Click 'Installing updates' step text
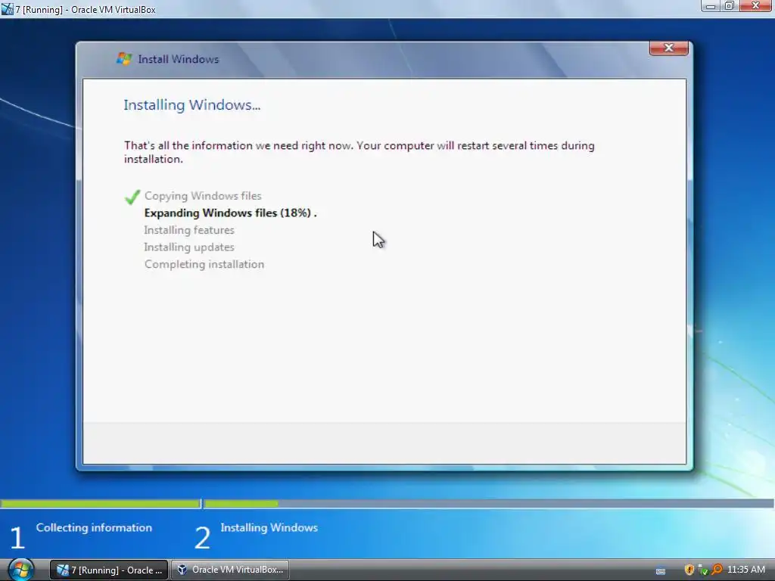The image size is (775, 581). [188, 247]
